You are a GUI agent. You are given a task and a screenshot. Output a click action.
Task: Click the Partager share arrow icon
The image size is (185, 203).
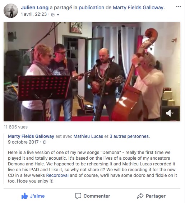click(140, 196)
